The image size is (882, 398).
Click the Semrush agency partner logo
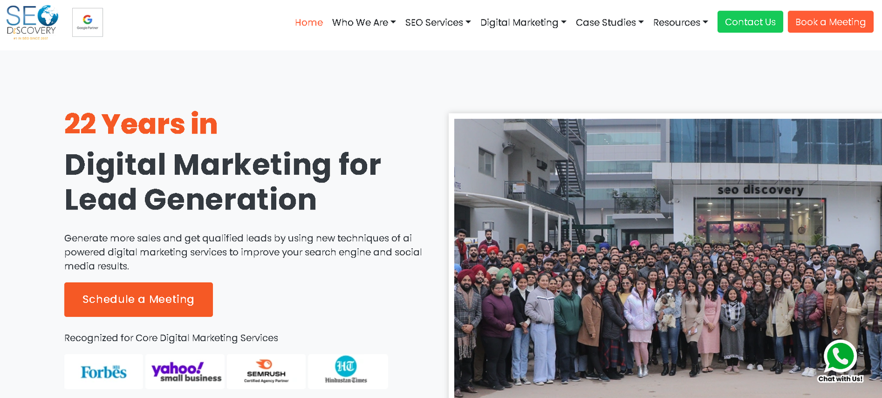266,372
